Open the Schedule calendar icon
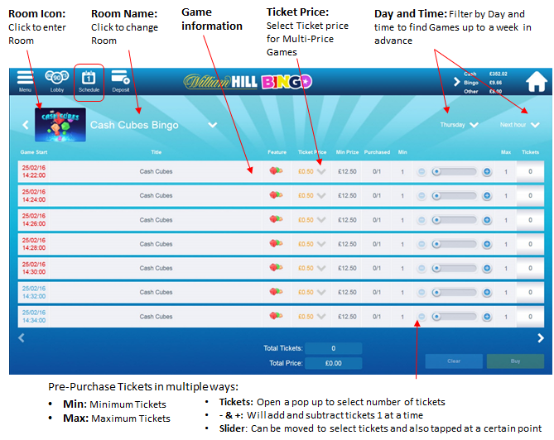Image resolution: width=554 pixels, height=440 pixels. [89, 78]
